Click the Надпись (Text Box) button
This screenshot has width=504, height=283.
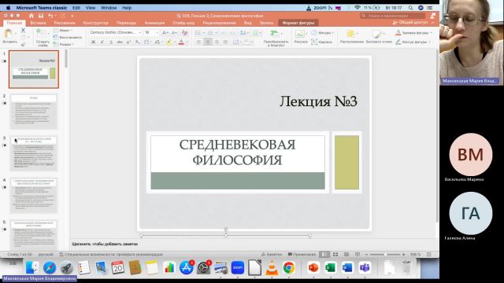tap(321, 42)
